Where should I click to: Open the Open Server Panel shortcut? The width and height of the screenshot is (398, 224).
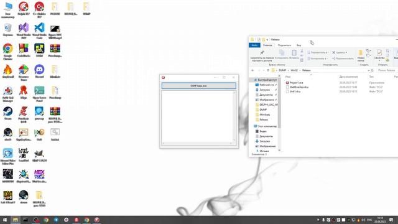click(39, 93)
